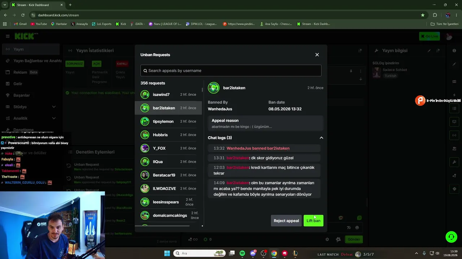
Task: Open the Tüm Yer İşaretleri folder
Action: (x=444, y=24)
